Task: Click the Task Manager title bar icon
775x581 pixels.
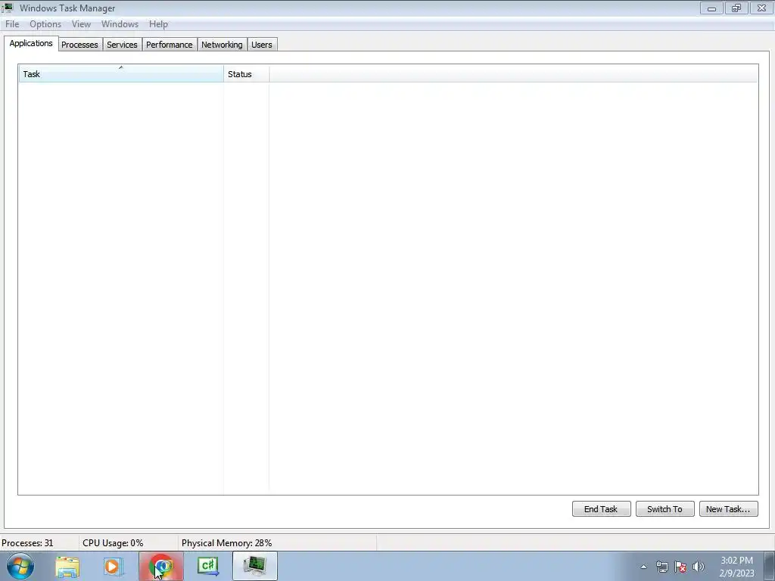Action: coord(8,8)
